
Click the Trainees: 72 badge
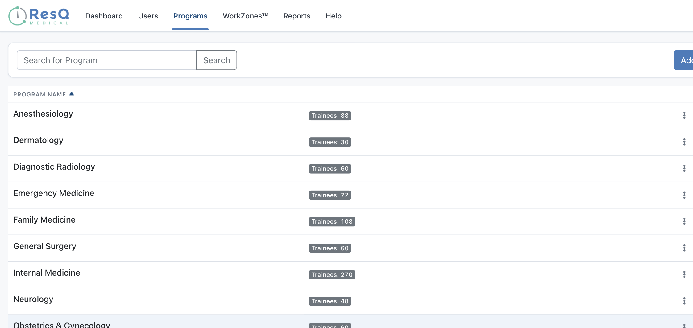coord(330,195)
